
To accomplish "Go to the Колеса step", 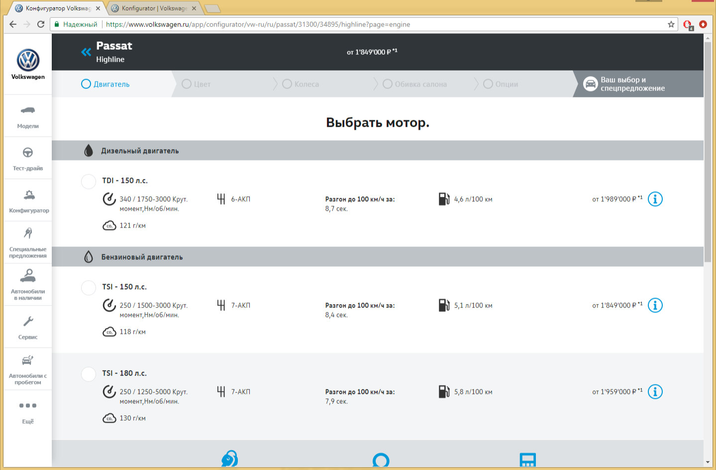I will [x=301, y=84].
